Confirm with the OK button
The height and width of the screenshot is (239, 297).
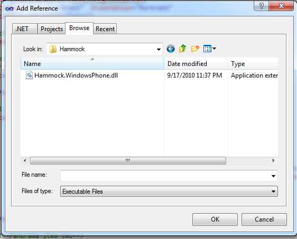click(215, 219)
